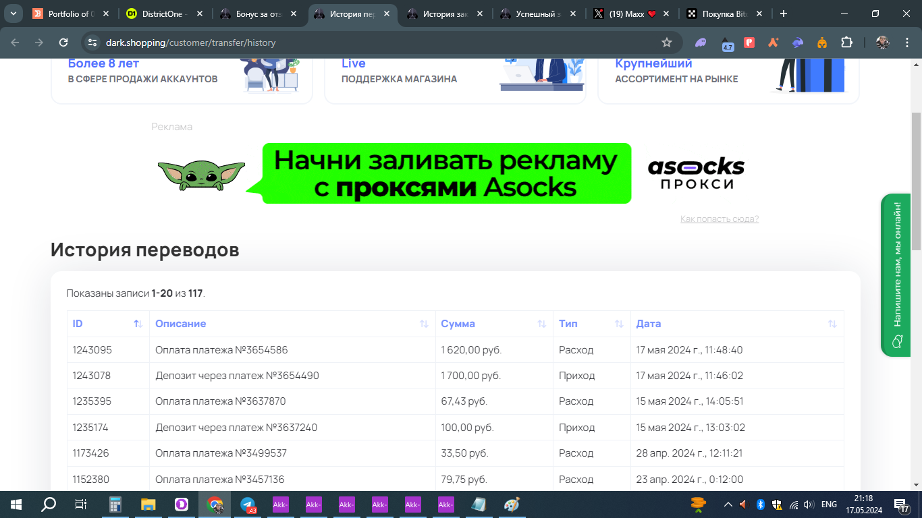Toggle sort arrows on Дата column
Viewport: 922px width, 518px height.
pyautogui.click(x=832, y=324)
